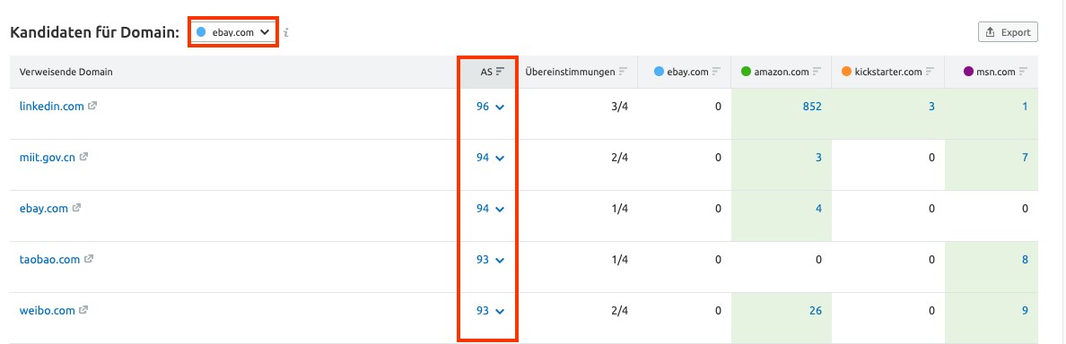The height and width of the screenshot is (344, 1066).
Task: Open the miit.gov.cn referring domain link
Action: tap(47, 158)
